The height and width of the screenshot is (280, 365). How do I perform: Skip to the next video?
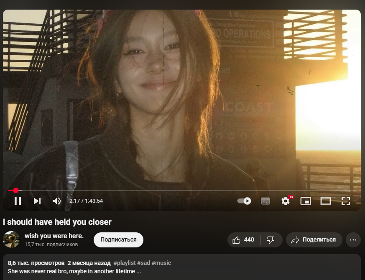37,201
